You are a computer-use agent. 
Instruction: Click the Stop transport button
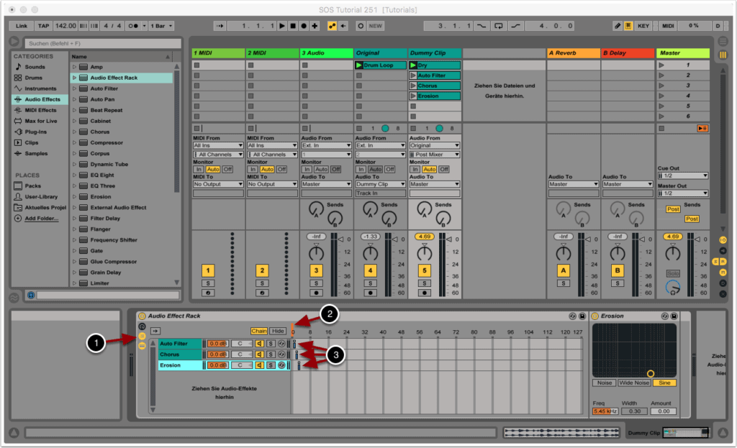[293, 26]
